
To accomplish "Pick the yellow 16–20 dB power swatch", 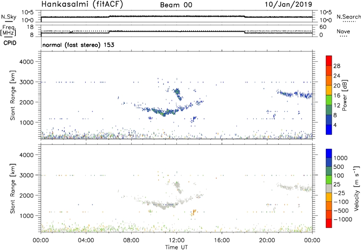I will [x=329, y=90].
